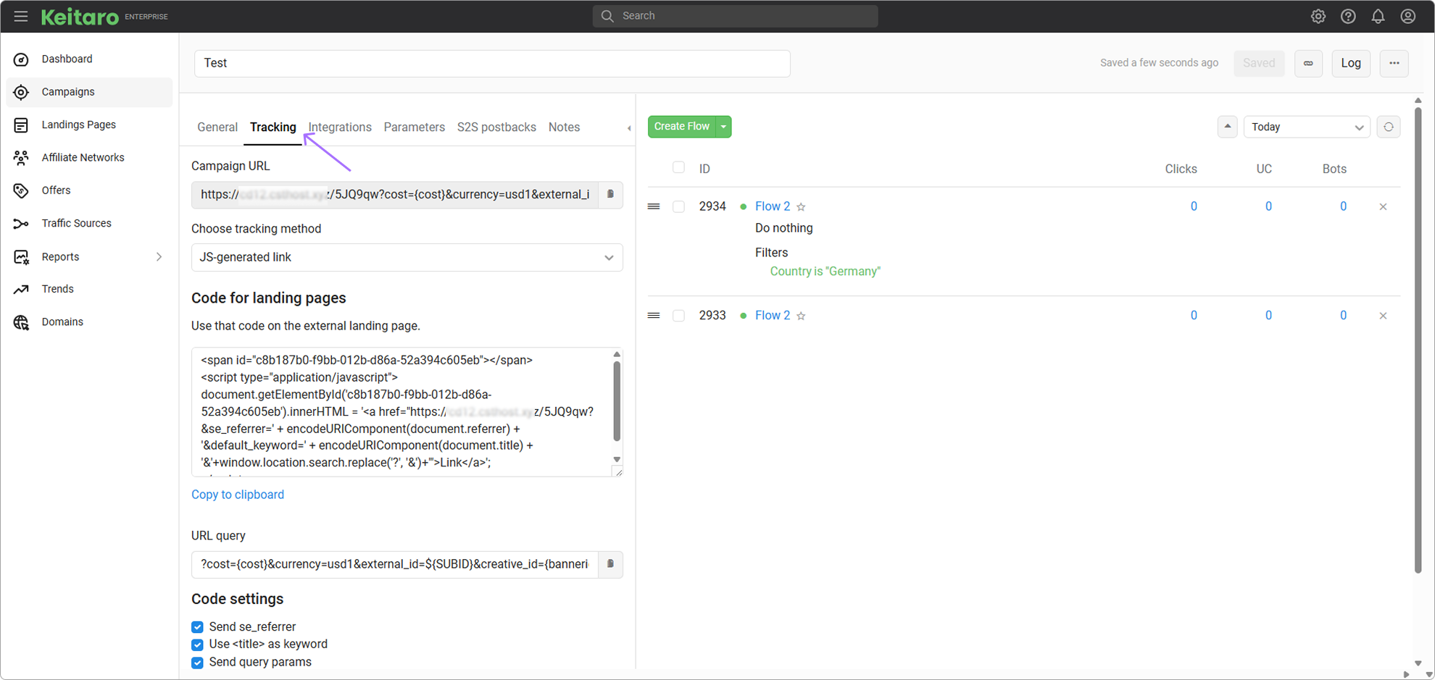The image size is (1435, 680).
Task: Click the URL query input field
Action: (x=395, y=564)
